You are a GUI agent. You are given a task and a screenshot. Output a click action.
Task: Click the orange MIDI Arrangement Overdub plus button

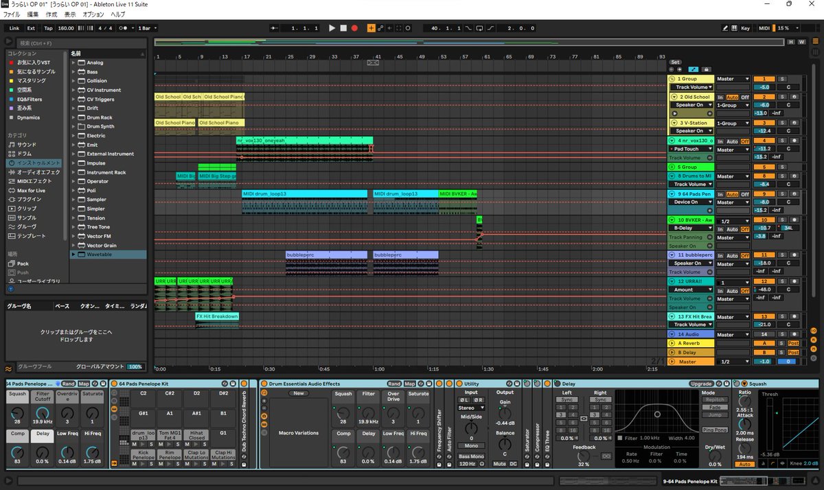point(371,28)
